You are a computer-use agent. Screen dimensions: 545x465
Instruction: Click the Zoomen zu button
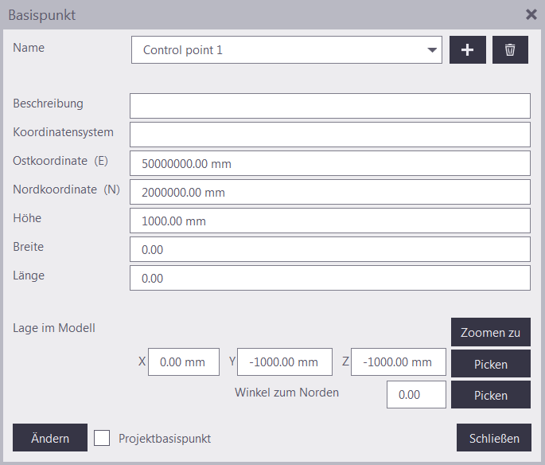(x=490, y=332)
